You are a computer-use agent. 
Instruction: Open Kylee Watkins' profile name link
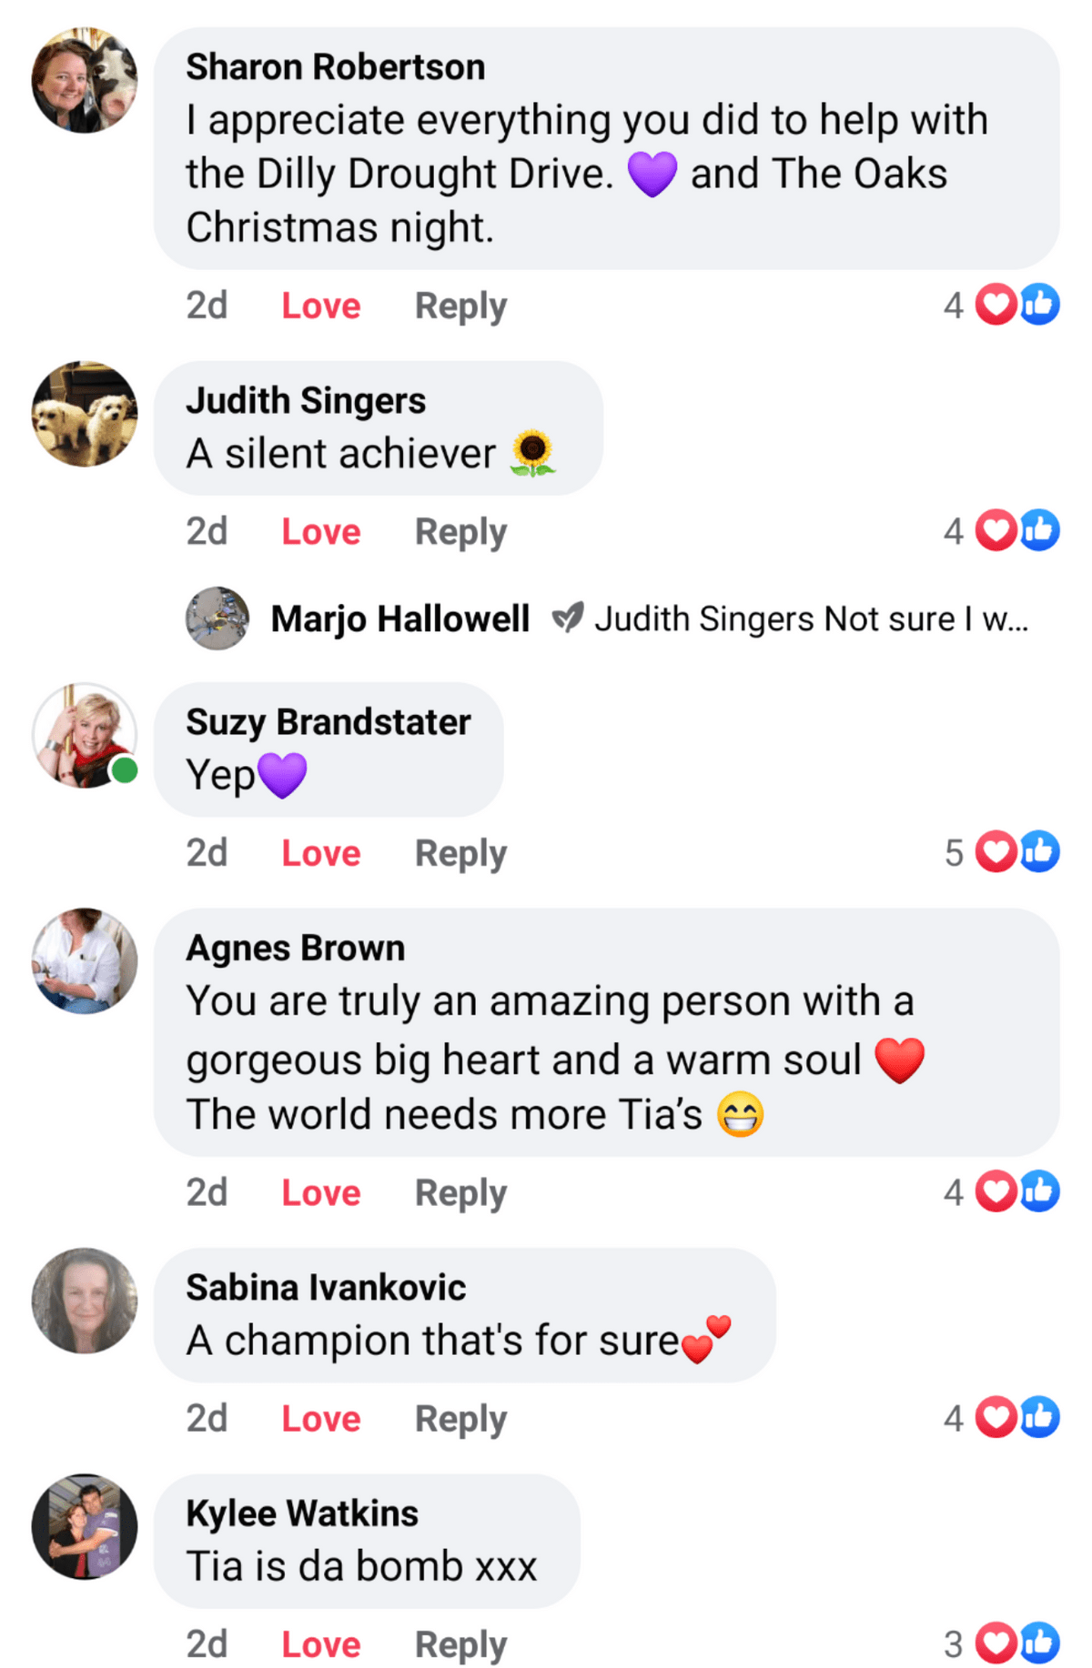point(302,1513)
